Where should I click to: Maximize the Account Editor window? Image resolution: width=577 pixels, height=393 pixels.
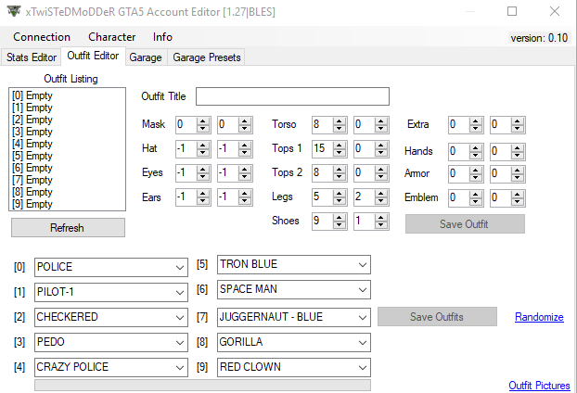(512, 11)
